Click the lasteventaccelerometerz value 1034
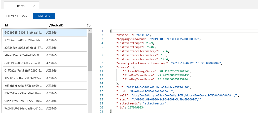The image size is (258, 113). [x=164, y=59]
